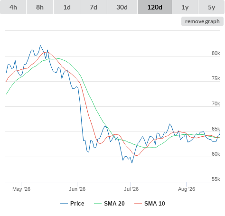Select the 4h time range tab
Viewport: 225px width, 216px height.
coord(13,7)
